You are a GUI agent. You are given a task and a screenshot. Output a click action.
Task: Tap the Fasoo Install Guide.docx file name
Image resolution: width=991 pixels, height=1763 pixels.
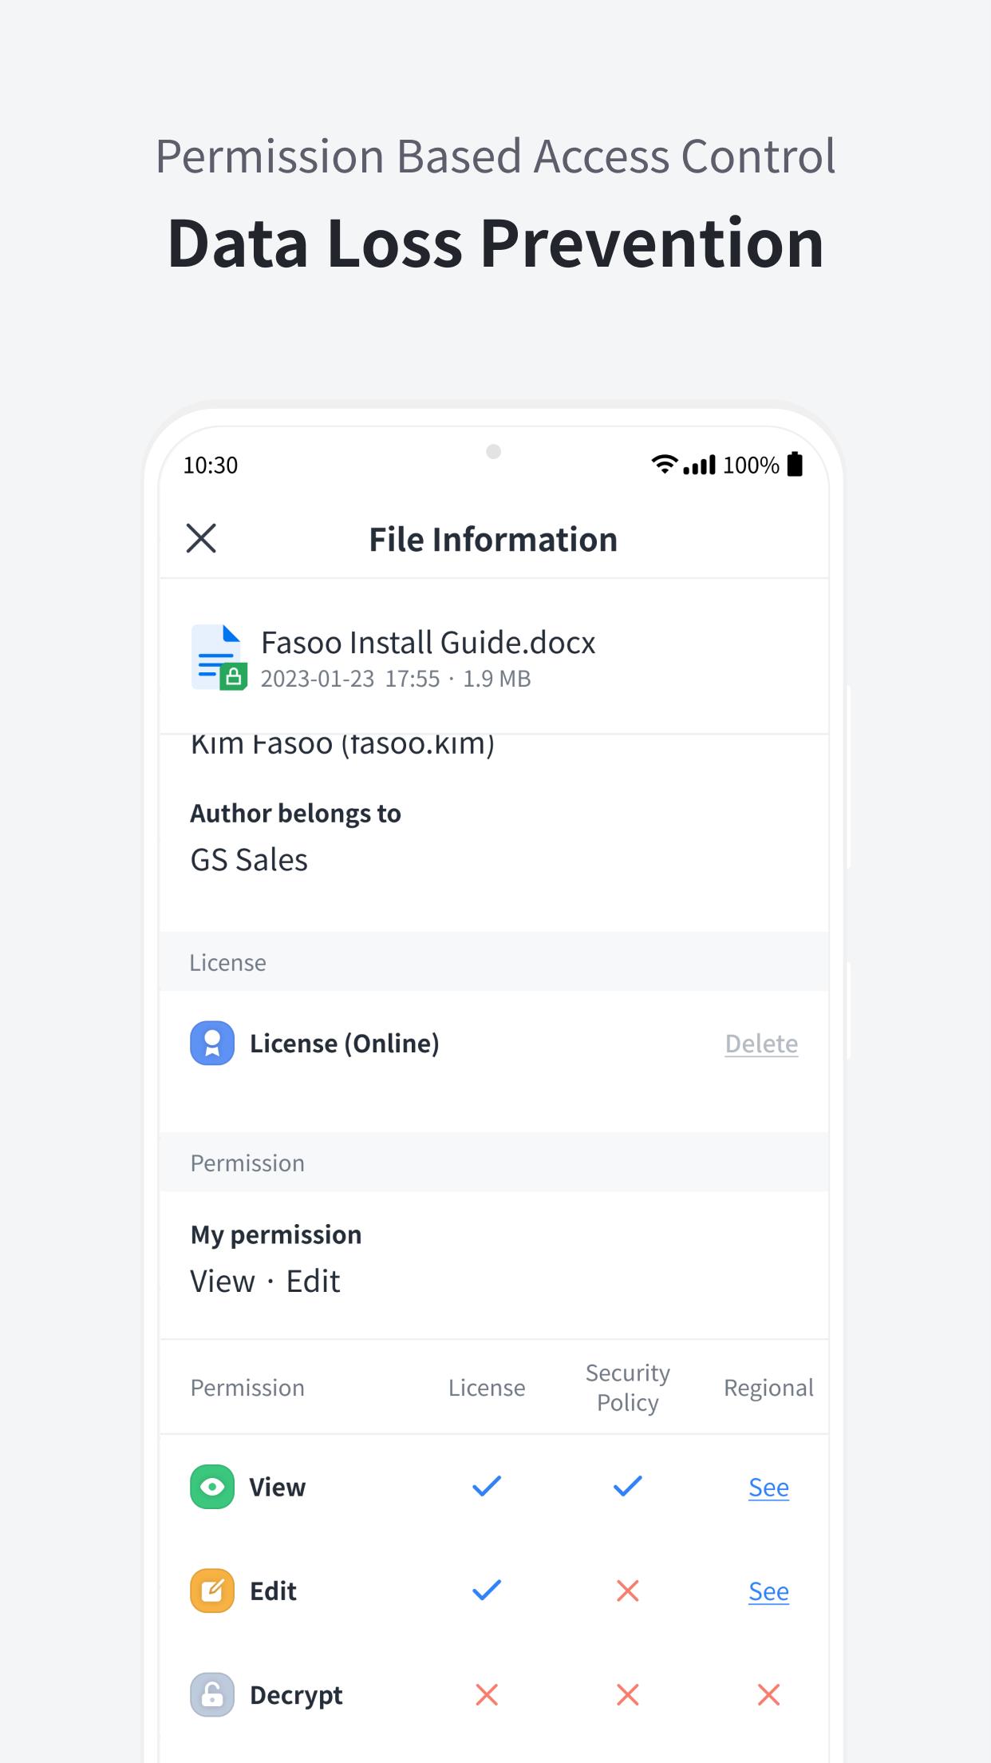click(x=428, y=643)
